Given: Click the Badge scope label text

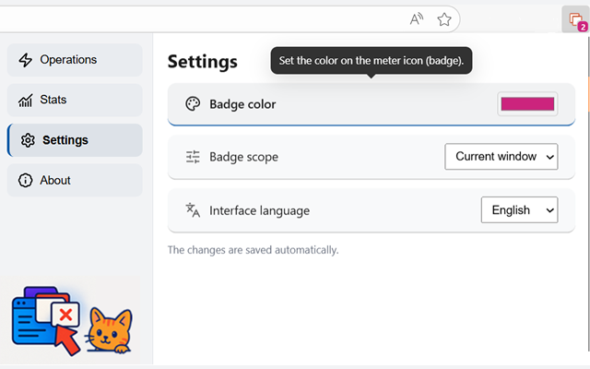Looking at the screenshot, I should pyautogui.click(x=243, y=157).
